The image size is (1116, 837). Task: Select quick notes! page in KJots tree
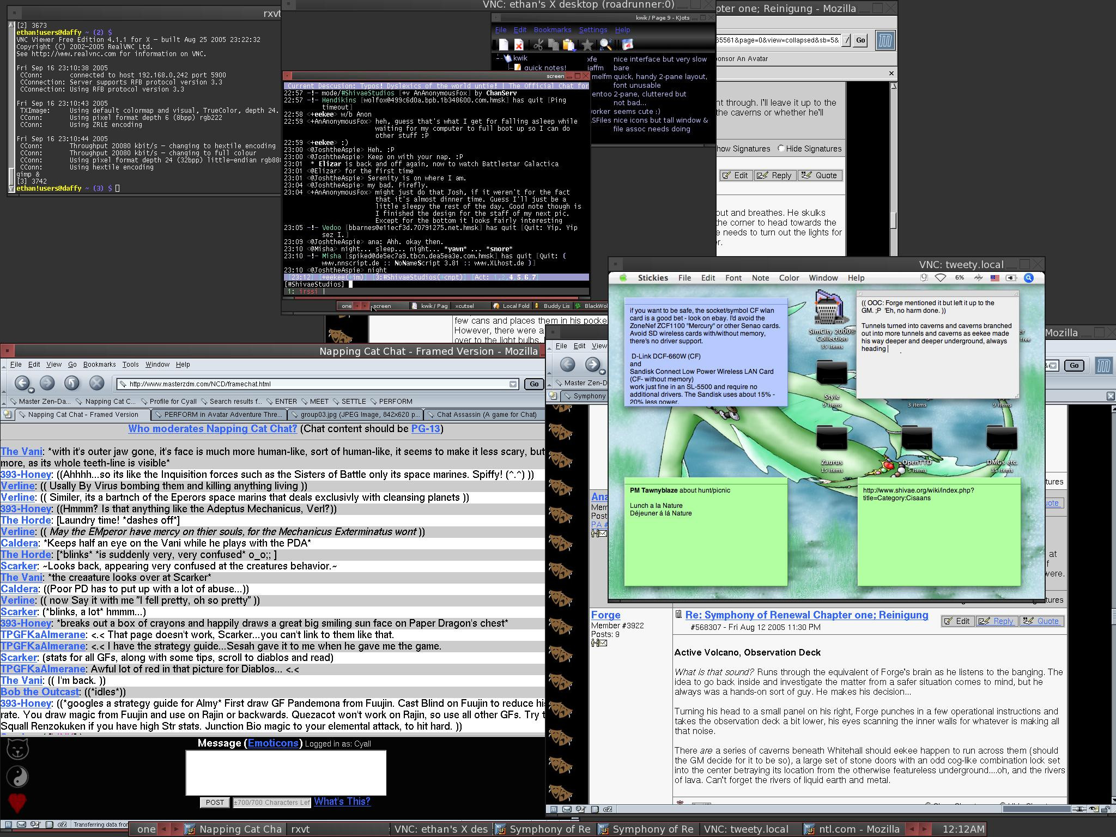545,68
